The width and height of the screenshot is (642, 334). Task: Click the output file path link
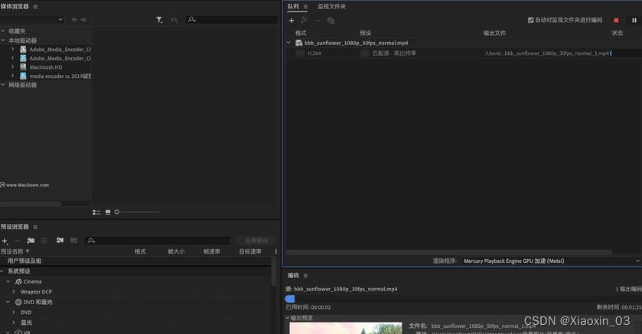tap(547, 54)
